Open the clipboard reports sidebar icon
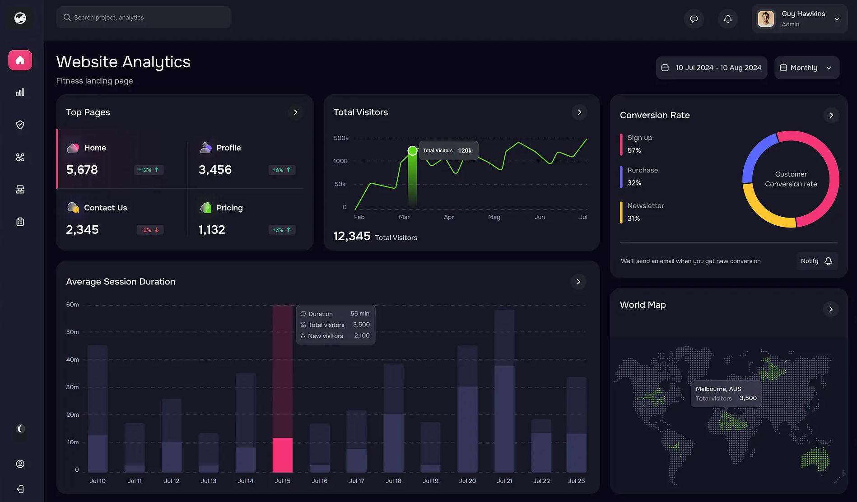 coord(20,222)
